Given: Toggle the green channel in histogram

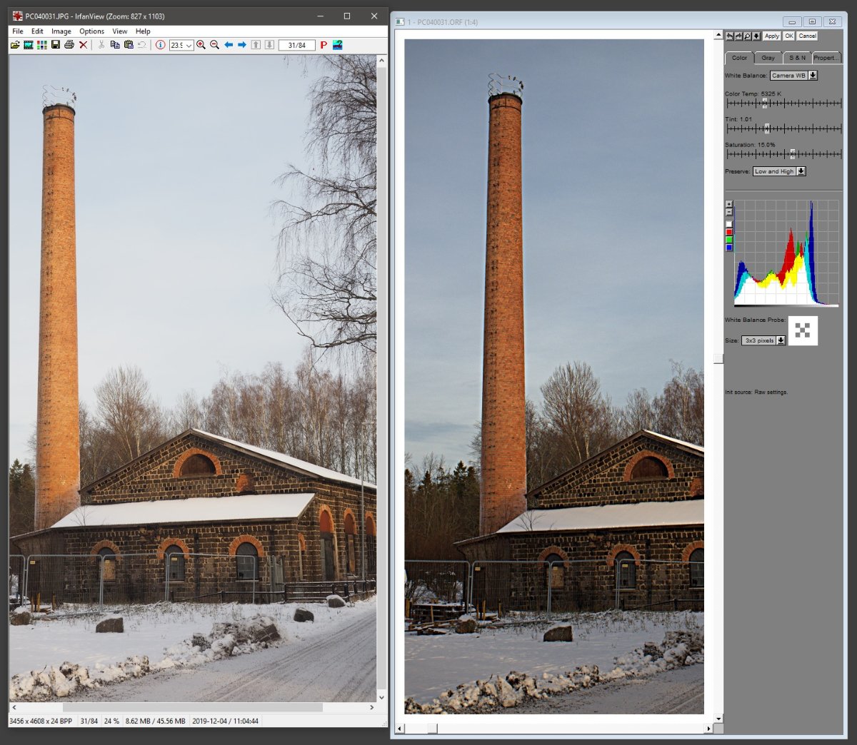Looking at the screenshot, I should pyautogui.click(x=729, y=240).
